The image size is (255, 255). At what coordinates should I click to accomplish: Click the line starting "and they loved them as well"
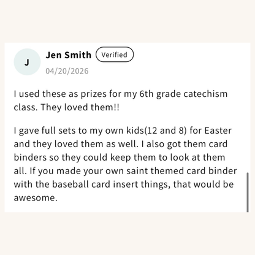point(121,144)
